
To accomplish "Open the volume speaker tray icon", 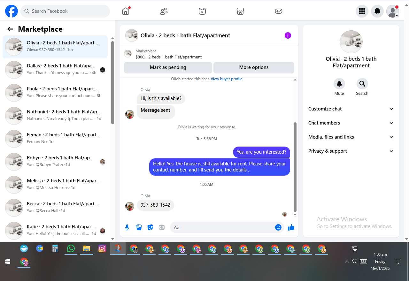I will pos(354,262).
